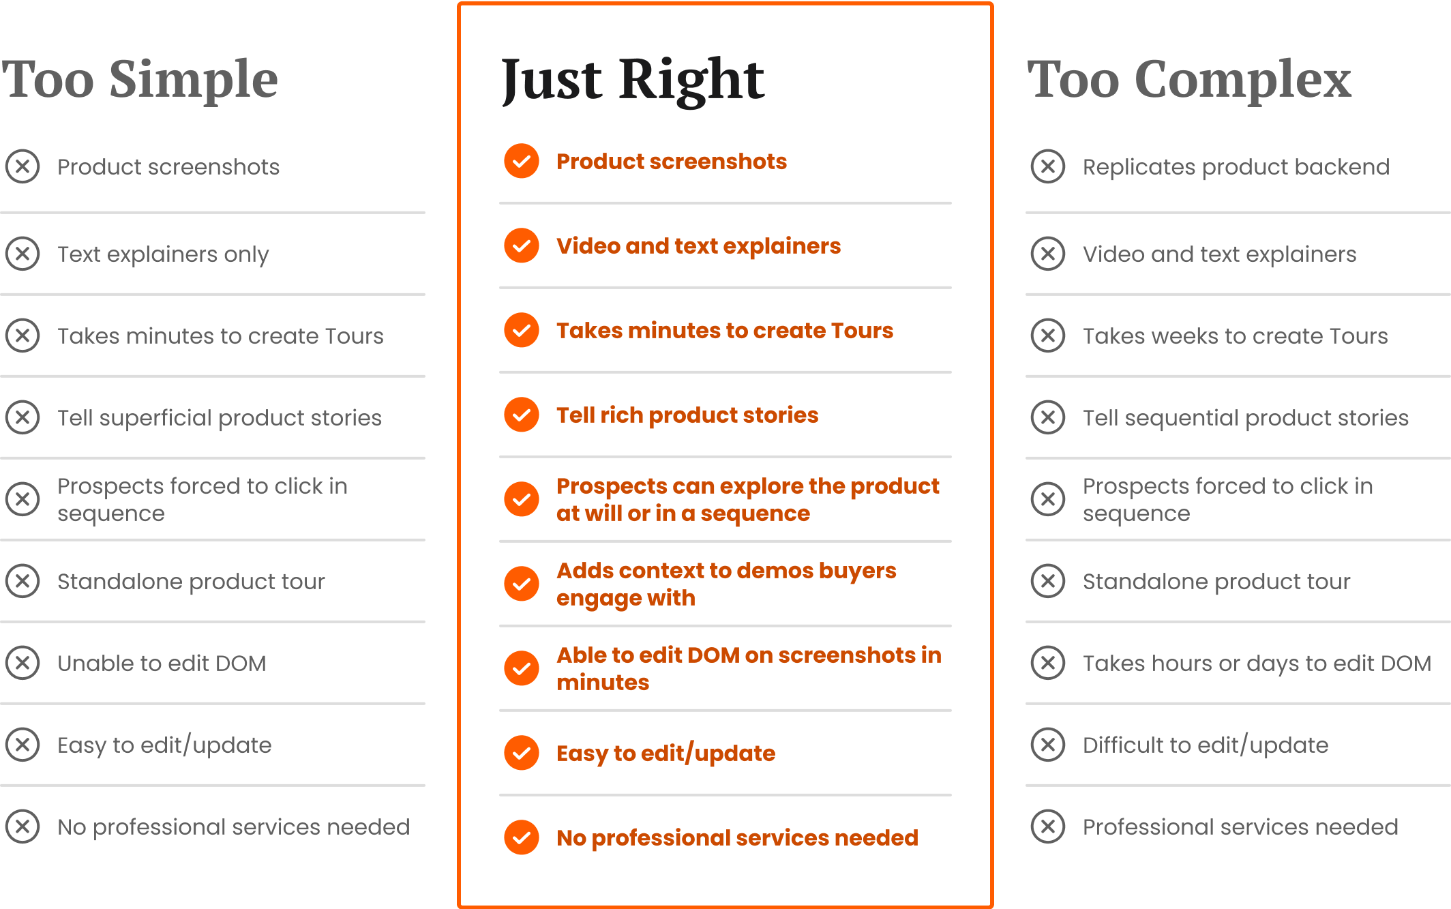
Task: Select the Too Simple heading
Action: point(140,80)
